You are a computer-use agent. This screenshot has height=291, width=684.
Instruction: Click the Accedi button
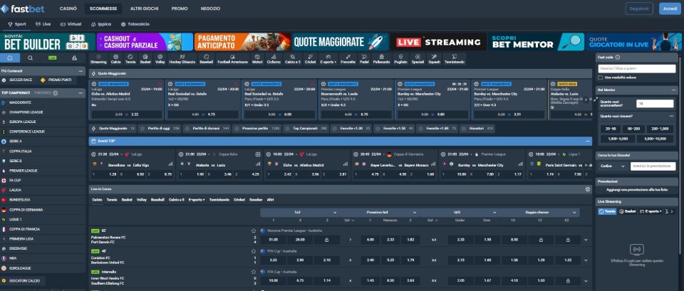pyautogui.click(x=670, y=9)
